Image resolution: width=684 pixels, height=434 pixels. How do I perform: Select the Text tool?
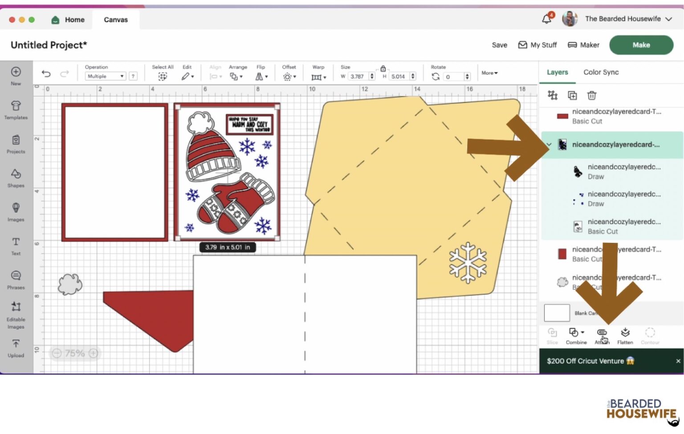coord(16,245)
